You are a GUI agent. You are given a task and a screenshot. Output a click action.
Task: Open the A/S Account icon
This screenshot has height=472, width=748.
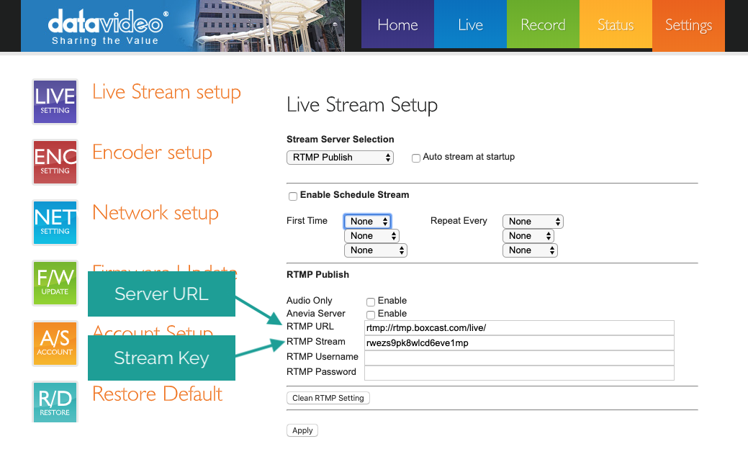[x=55, y=343]
